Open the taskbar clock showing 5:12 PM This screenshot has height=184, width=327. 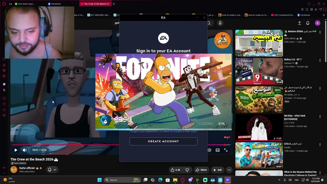coord(316,180)
